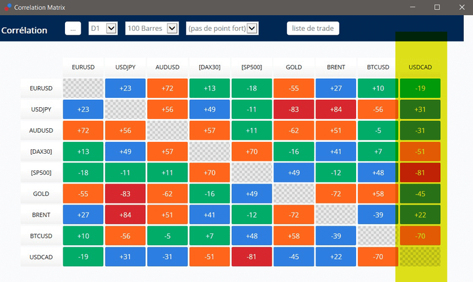473x282 pixels.
Task: Click the USDCAD row label
Action: coord(41,257)
